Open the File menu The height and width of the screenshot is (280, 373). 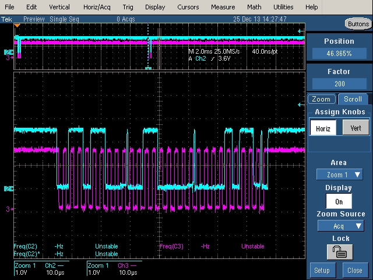click(9, 7)
